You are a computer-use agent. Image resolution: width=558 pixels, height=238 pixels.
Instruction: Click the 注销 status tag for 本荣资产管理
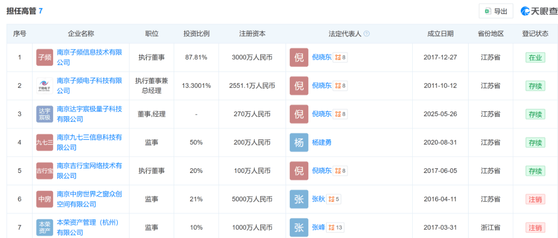(535, 228)
